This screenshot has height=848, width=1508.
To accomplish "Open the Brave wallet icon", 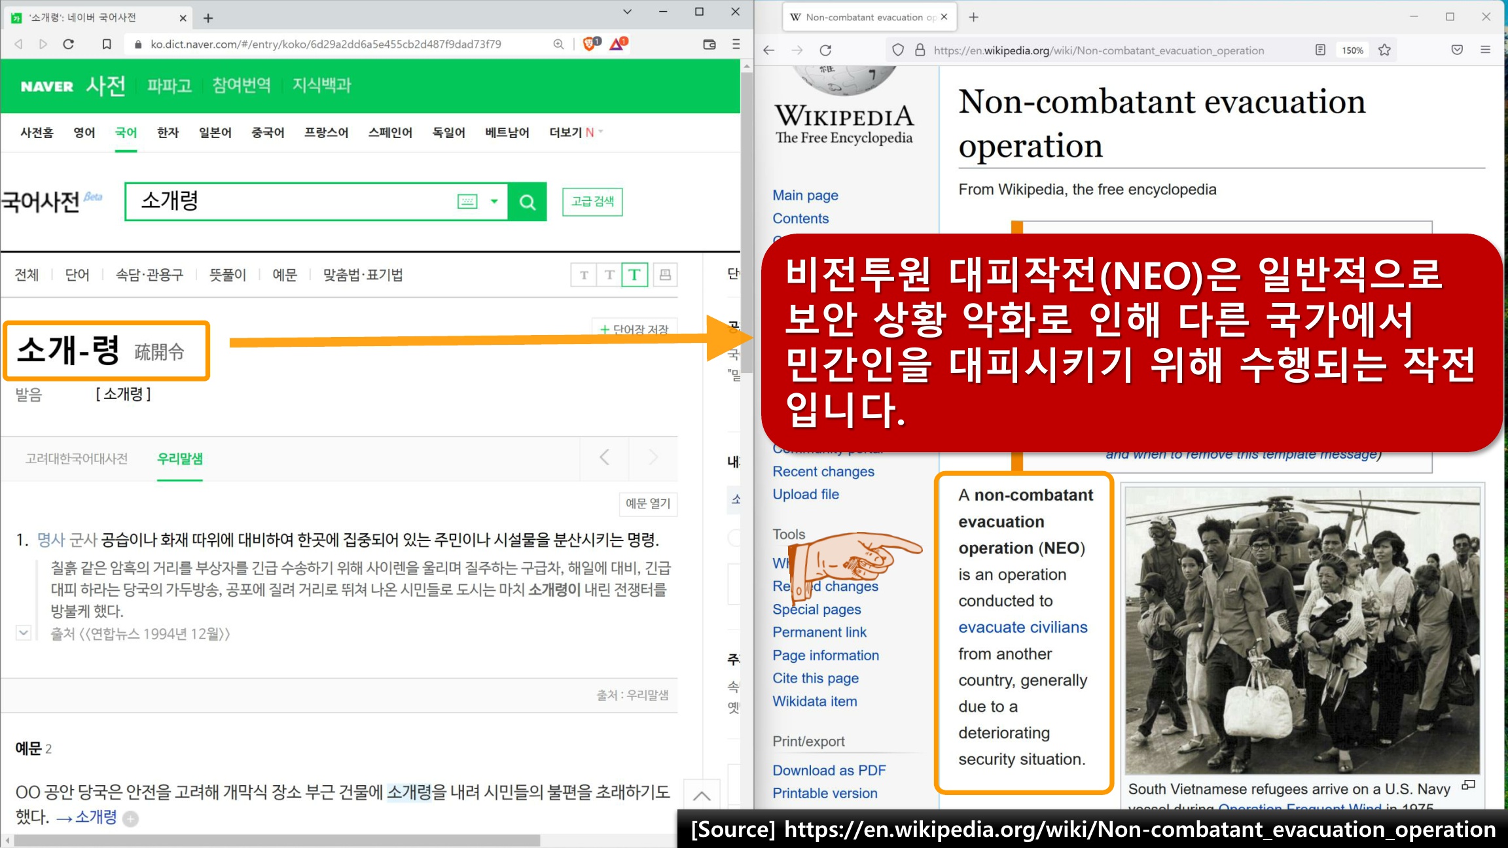I will click(709, 44).
